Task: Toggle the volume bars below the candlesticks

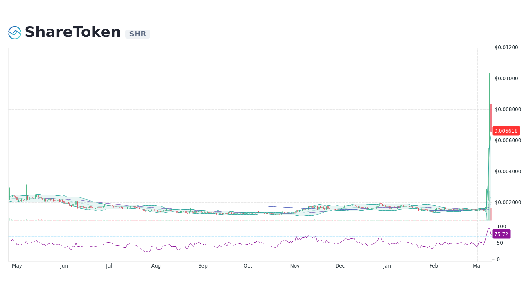Action: [246, 220]
